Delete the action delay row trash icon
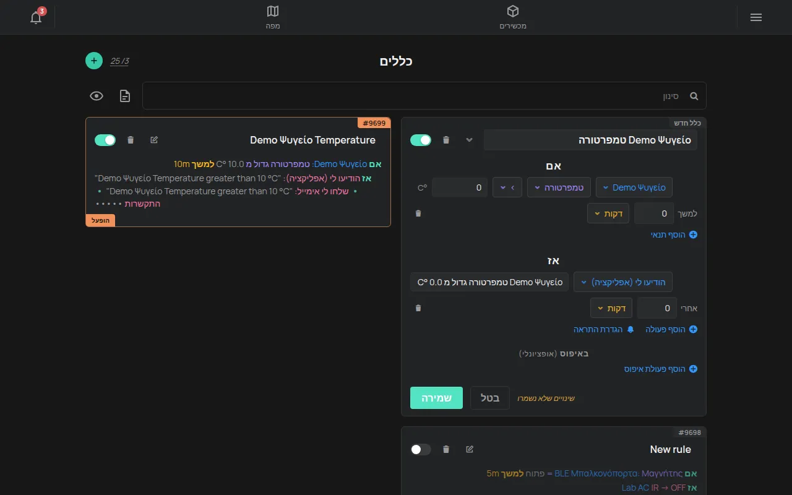Screen dimensions: 792x495 (x=418, y=308)
